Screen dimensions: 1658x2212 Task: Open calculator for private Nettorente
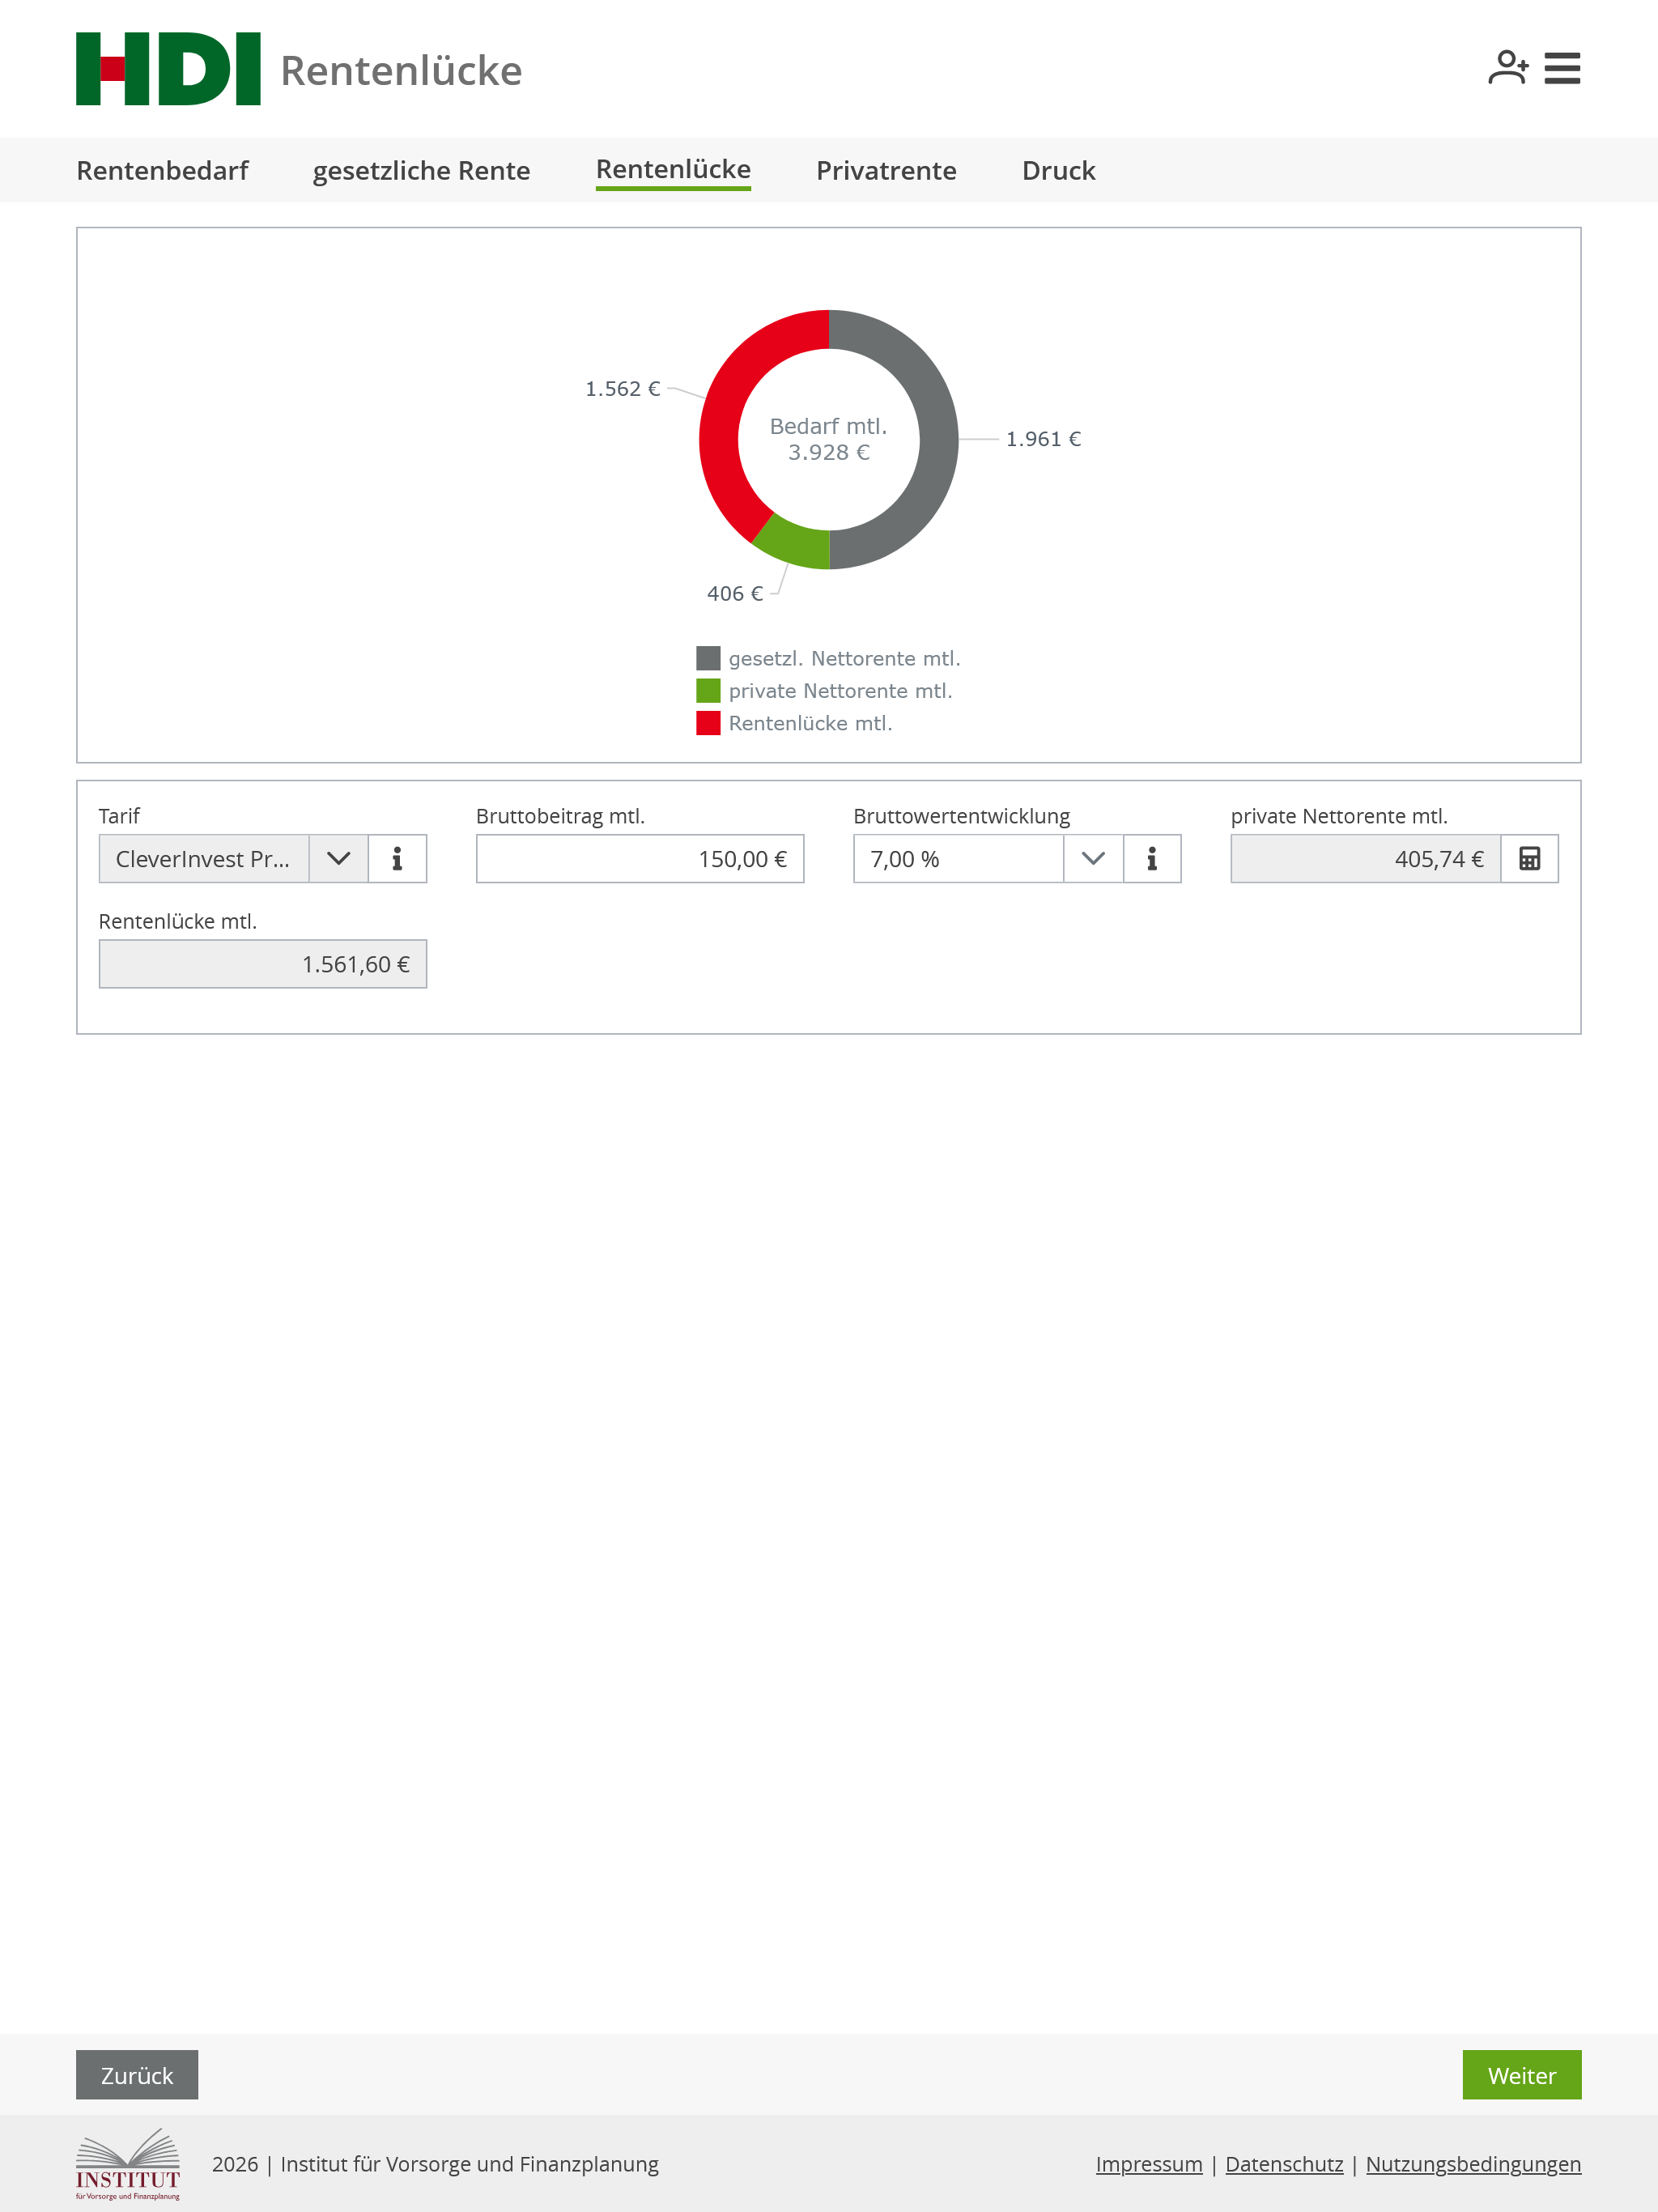click(x=1529, y=859)
